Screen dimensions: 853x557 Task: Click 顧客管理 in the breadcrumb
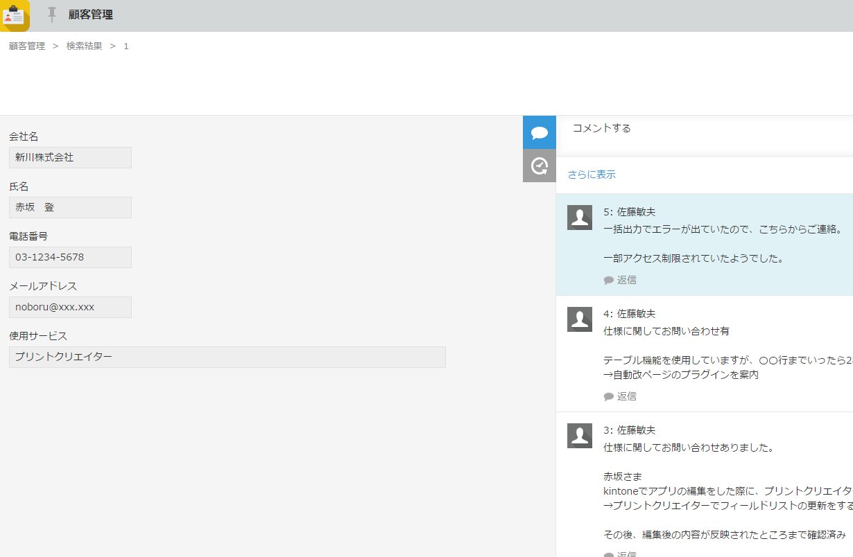27,46
